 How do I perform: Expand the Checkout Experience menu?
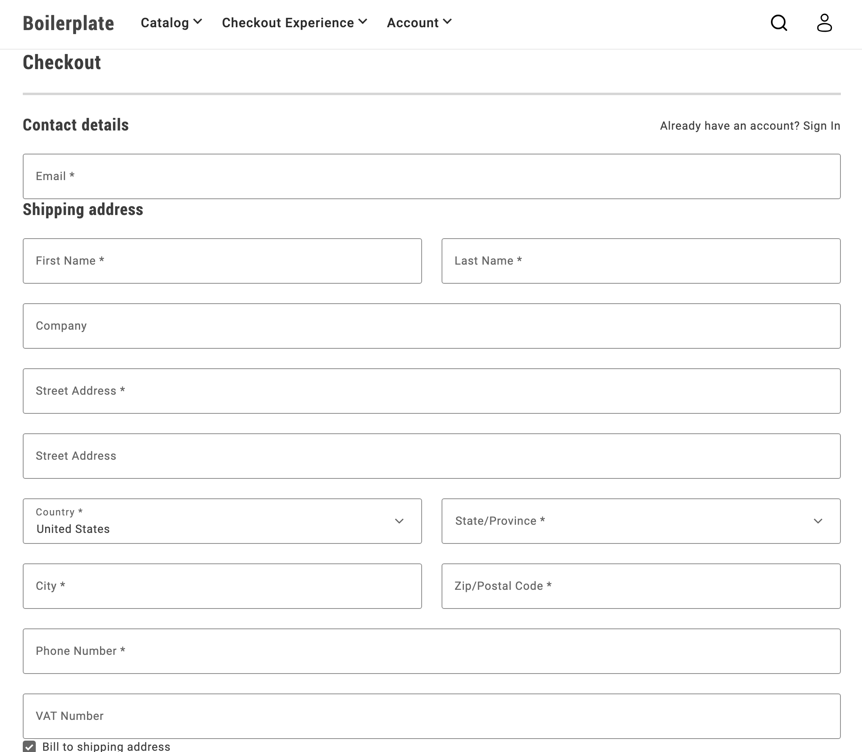click(295, 23)
